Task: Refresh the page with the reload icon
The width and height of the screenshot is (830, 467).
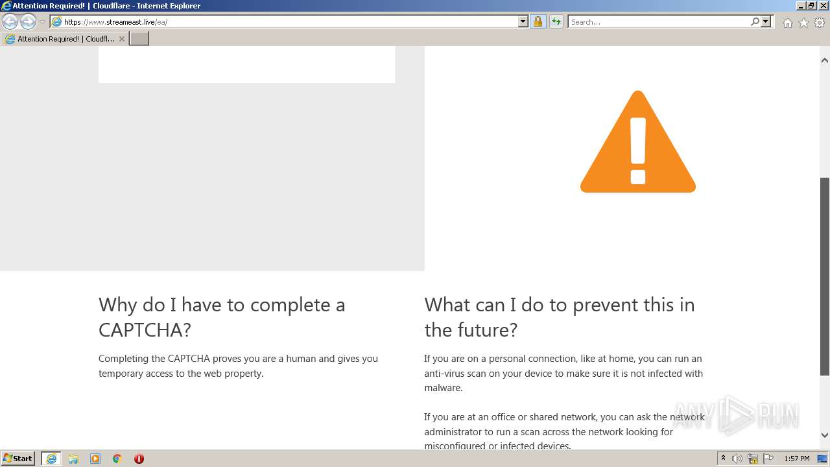Action: 556,22
